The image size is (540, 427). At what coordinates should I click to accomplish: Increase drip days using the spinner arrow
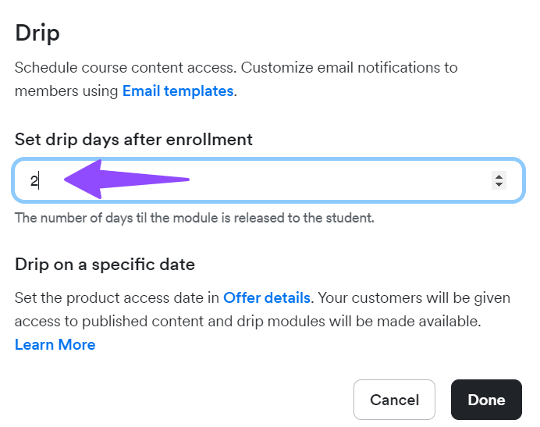tap(499, 176)
